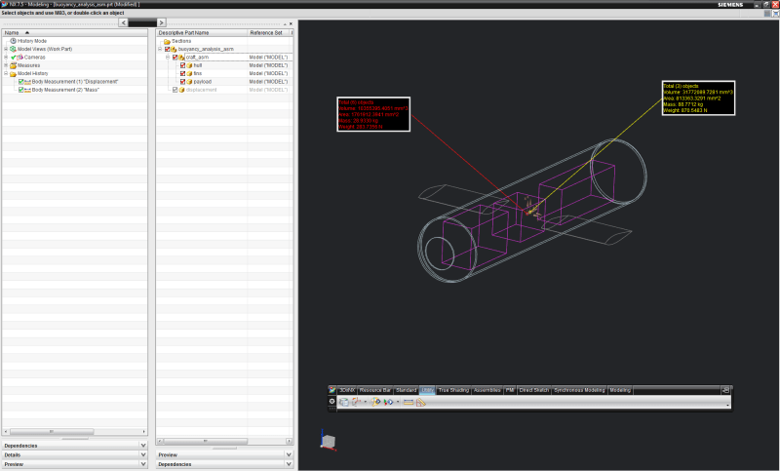Click the History Mode clock icon
This screenshot has height=471, width=780.
click(13, 41)
